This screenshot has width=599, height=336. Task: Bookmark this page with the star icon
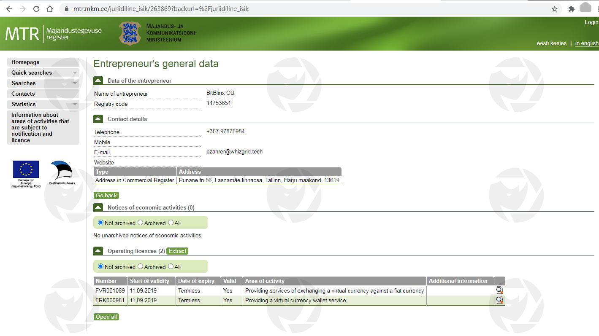(555, 9)
